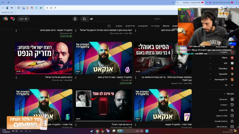Switch to the פוסטים (Posts) tab

click(119, 26)
